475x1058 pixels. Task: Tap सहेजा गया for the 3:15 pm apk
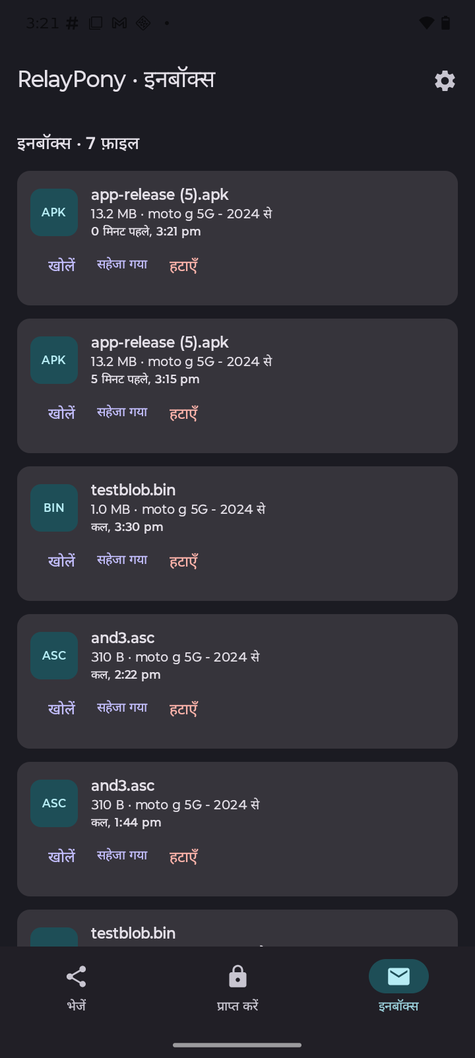point(122,412)
